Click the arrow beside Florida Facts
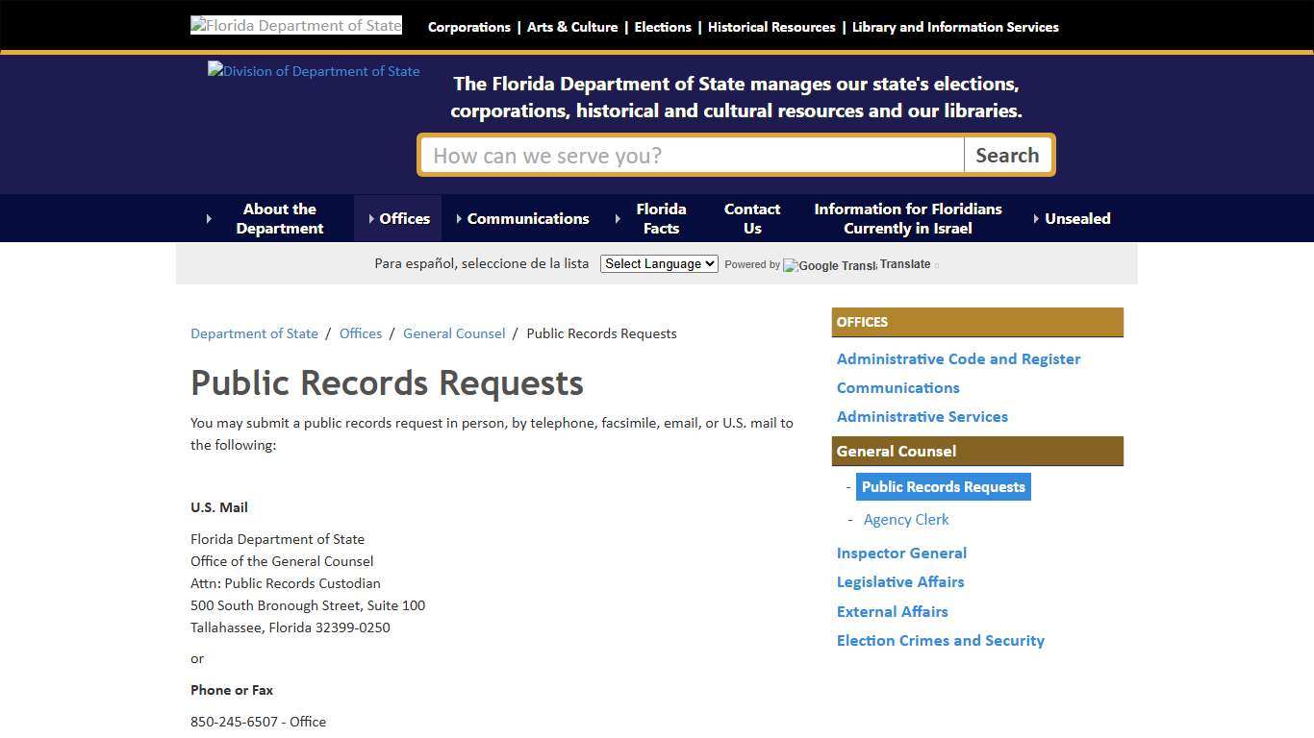Image resolution: width=1314 pixels, height=738 pixels. 619,218
